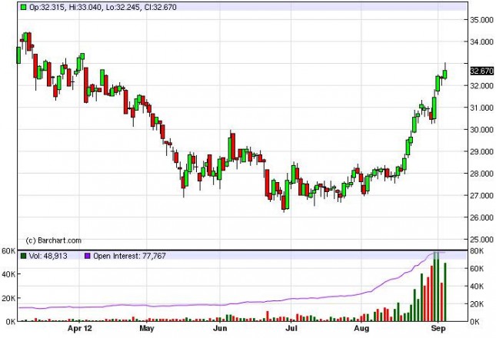The height and width of the screenshot is (338, 496).
Task: Click the 32.000 price axis label
Action: tap(481, 85)
